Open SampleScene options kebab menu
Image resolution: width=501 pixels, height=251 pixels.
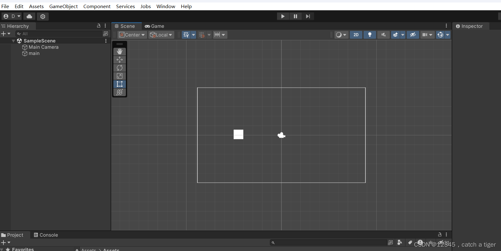(x=106, y=41)
